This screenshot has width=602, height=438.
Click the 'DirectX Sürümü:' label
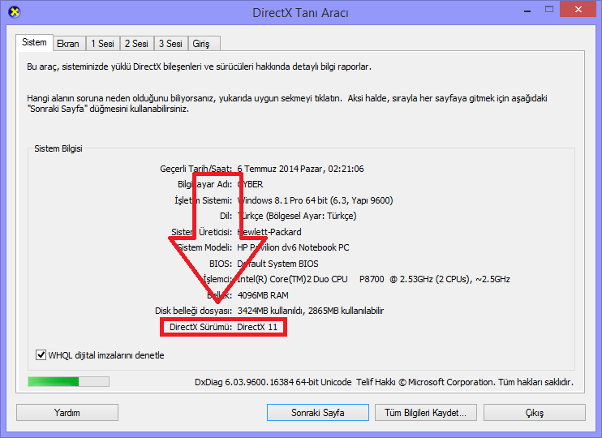200,327
